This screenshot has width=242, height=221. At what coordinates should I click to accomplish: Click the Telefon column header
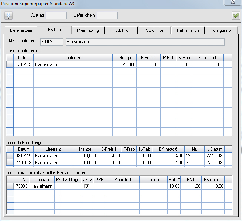point(153,180)
